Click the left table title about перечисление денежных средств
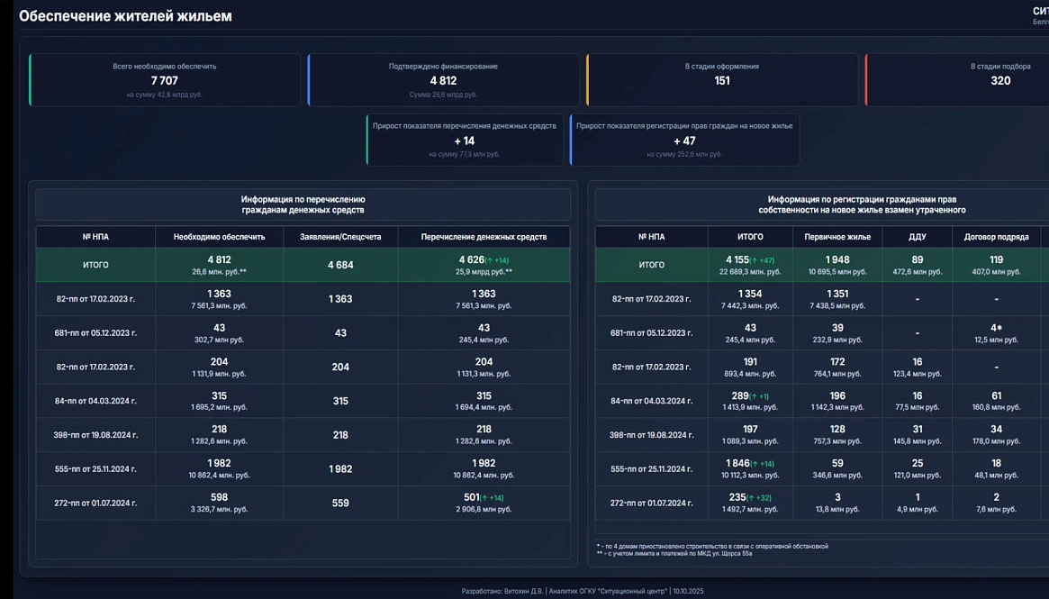 coord(303,204)
